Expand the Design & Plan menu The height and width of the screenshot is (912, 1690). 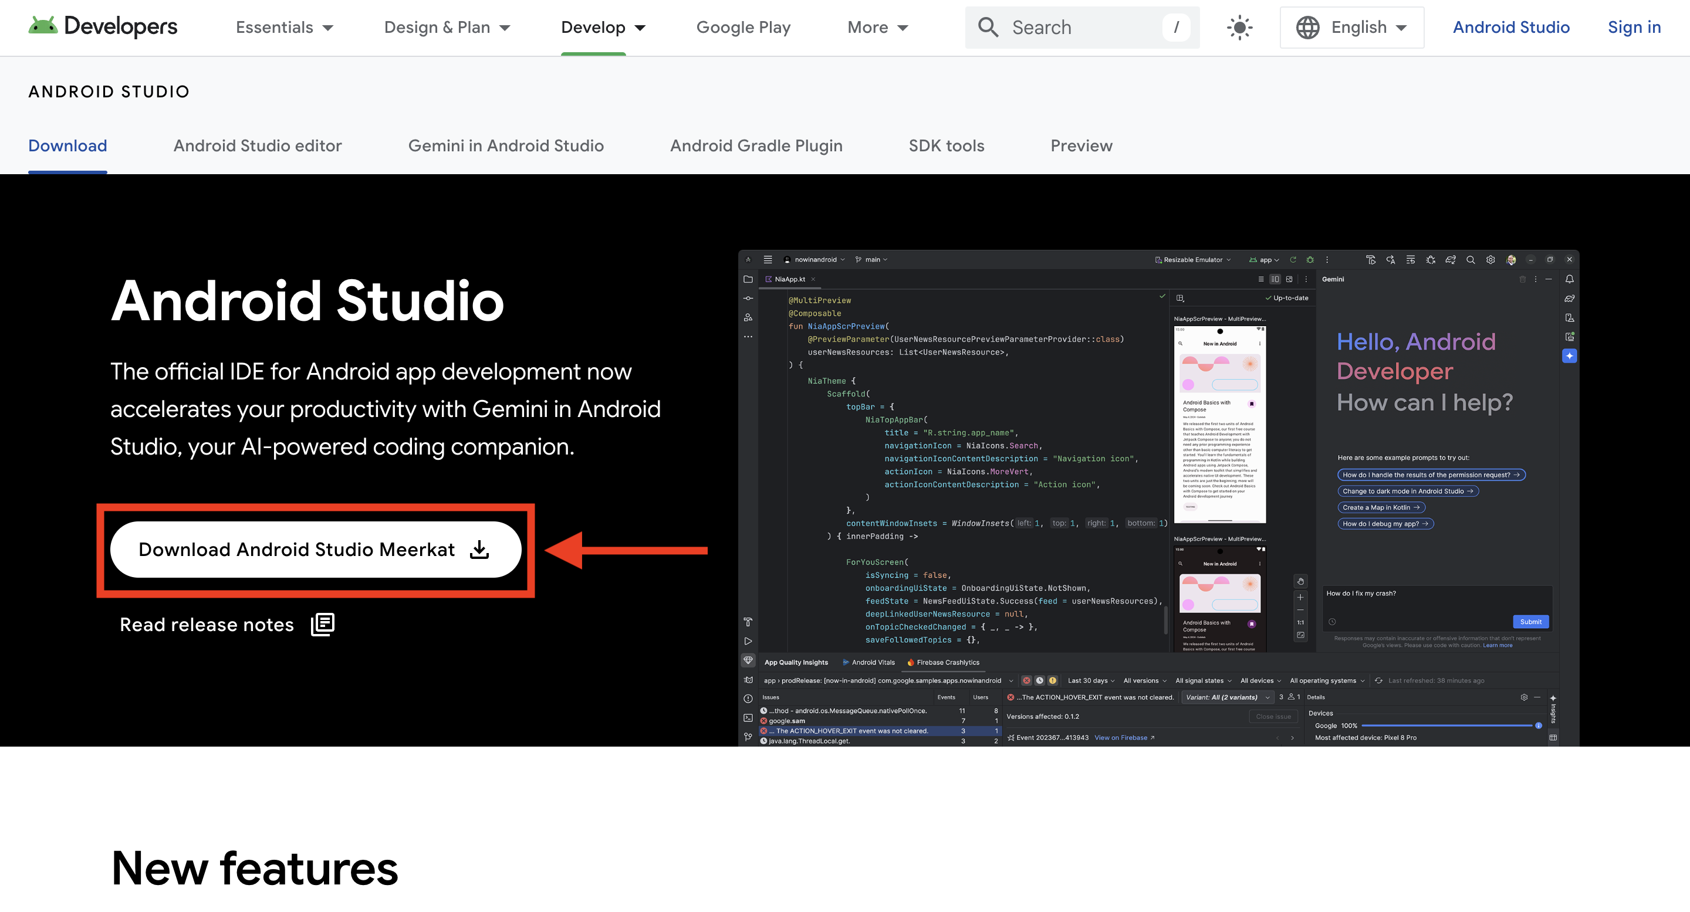point(447,28)
